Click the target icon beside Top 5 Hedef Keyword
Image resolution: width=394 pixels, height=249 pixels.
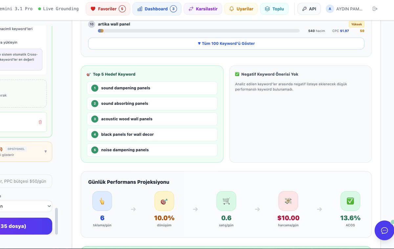(x=89, y=74)
